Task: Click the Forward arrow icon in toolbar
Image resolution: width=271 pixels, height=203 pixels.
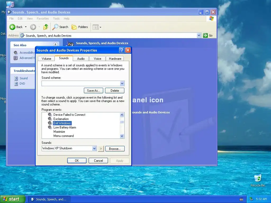Action: 33,27
